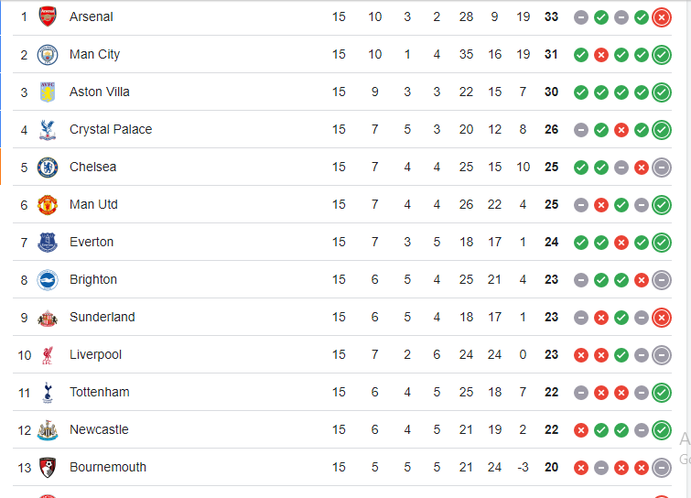
Task: Click the Chelsea club crest icon
Action: pyautogui.click(x=48, y=167)
